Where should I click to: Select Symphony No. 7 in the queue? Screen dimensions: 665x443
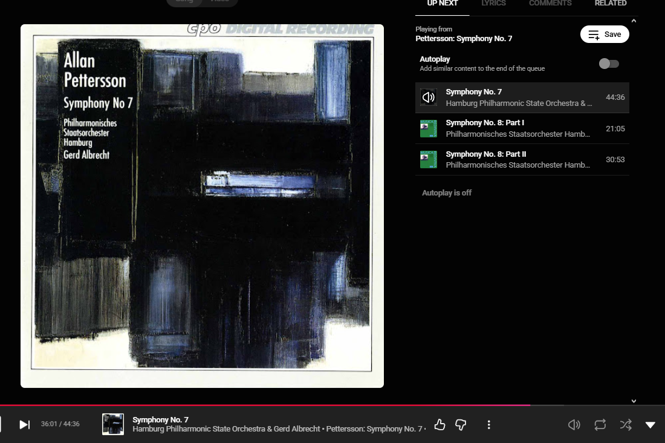(x=522, y=97)
